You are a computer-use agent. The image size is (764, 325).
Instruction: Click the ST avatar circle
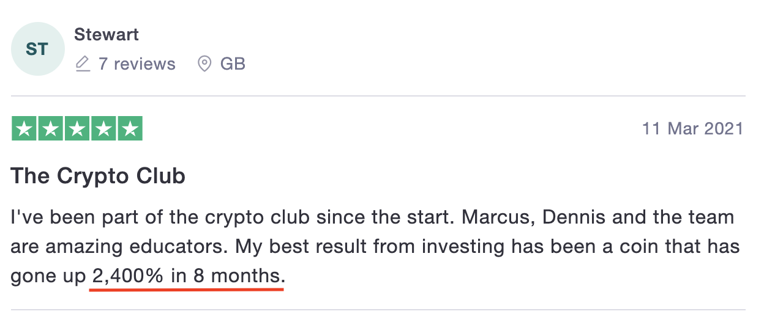point(37,49)
